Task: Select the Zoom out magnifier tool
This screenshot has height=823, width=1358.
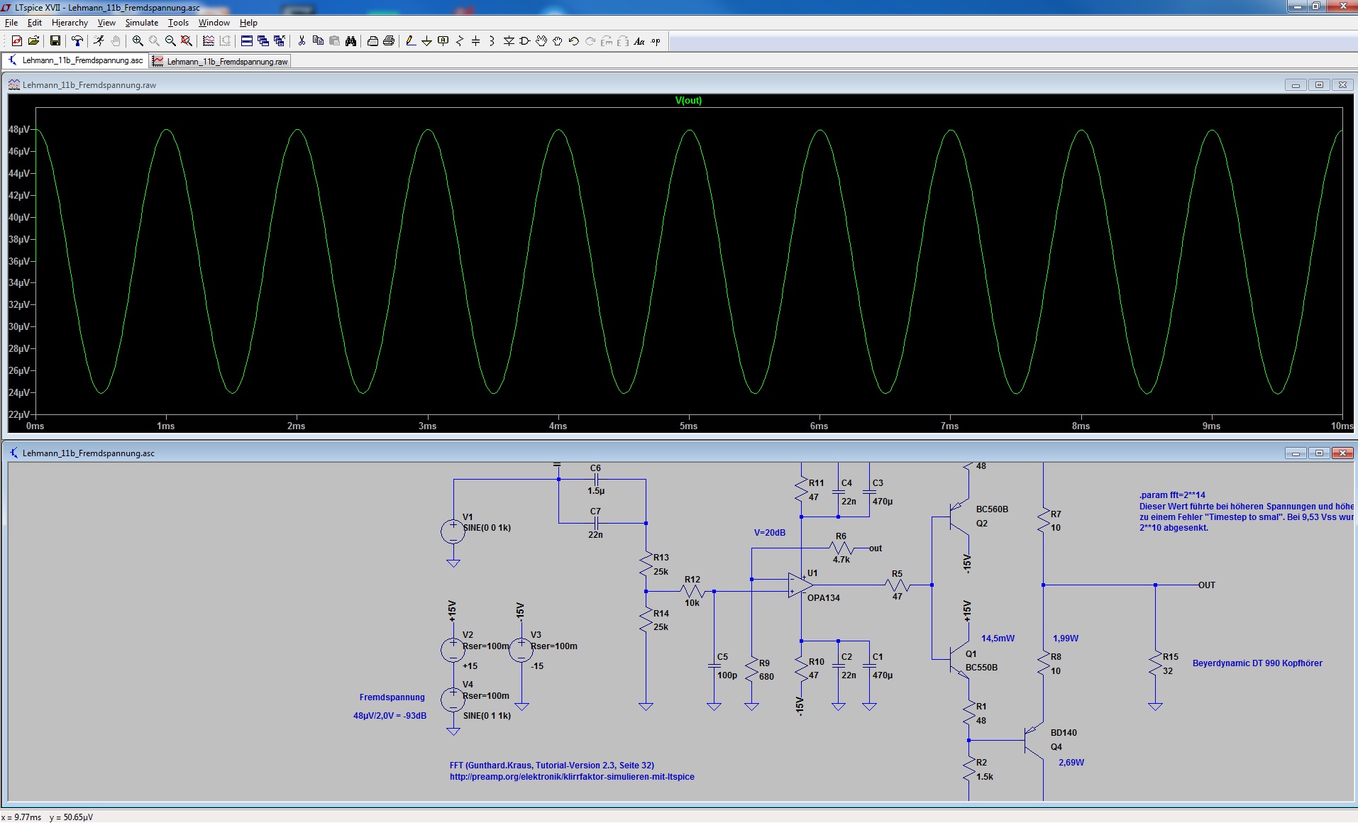Action: point(170,41)
